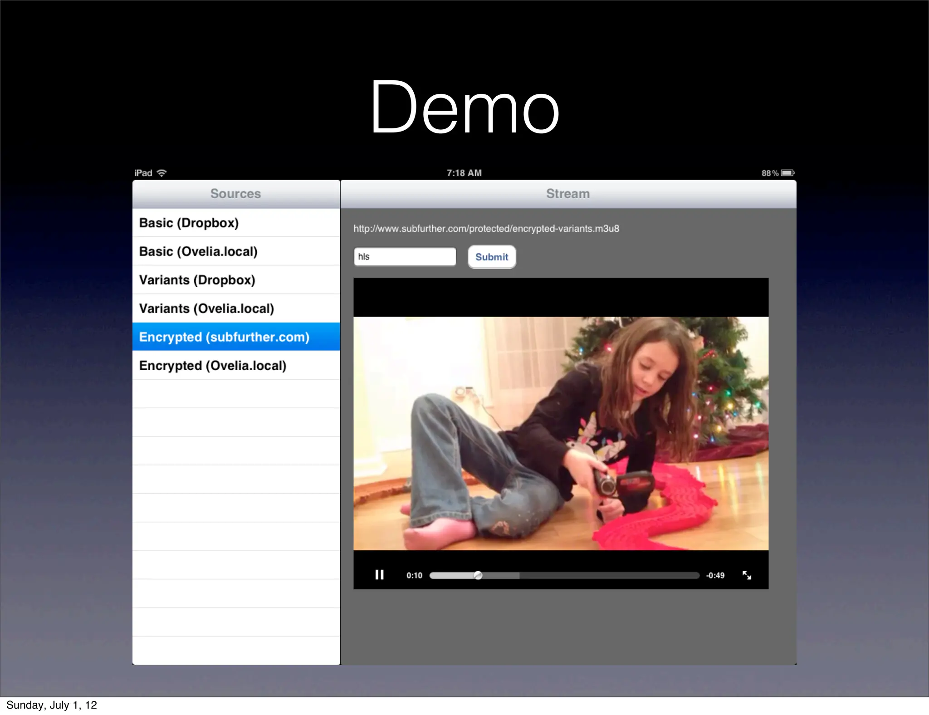Image resolution: width=929 pixels, height=715 pixels.
Task: Click the -0:49 remaining time label
Action: coord(715,575)
